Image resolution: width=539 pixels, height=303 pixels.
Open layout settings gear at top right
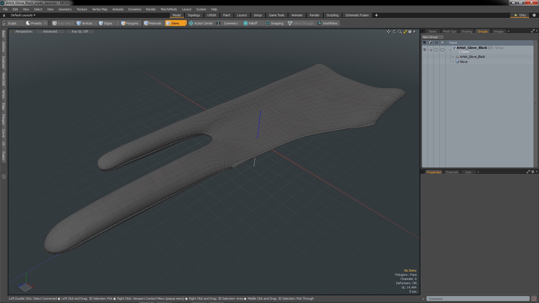534,15
